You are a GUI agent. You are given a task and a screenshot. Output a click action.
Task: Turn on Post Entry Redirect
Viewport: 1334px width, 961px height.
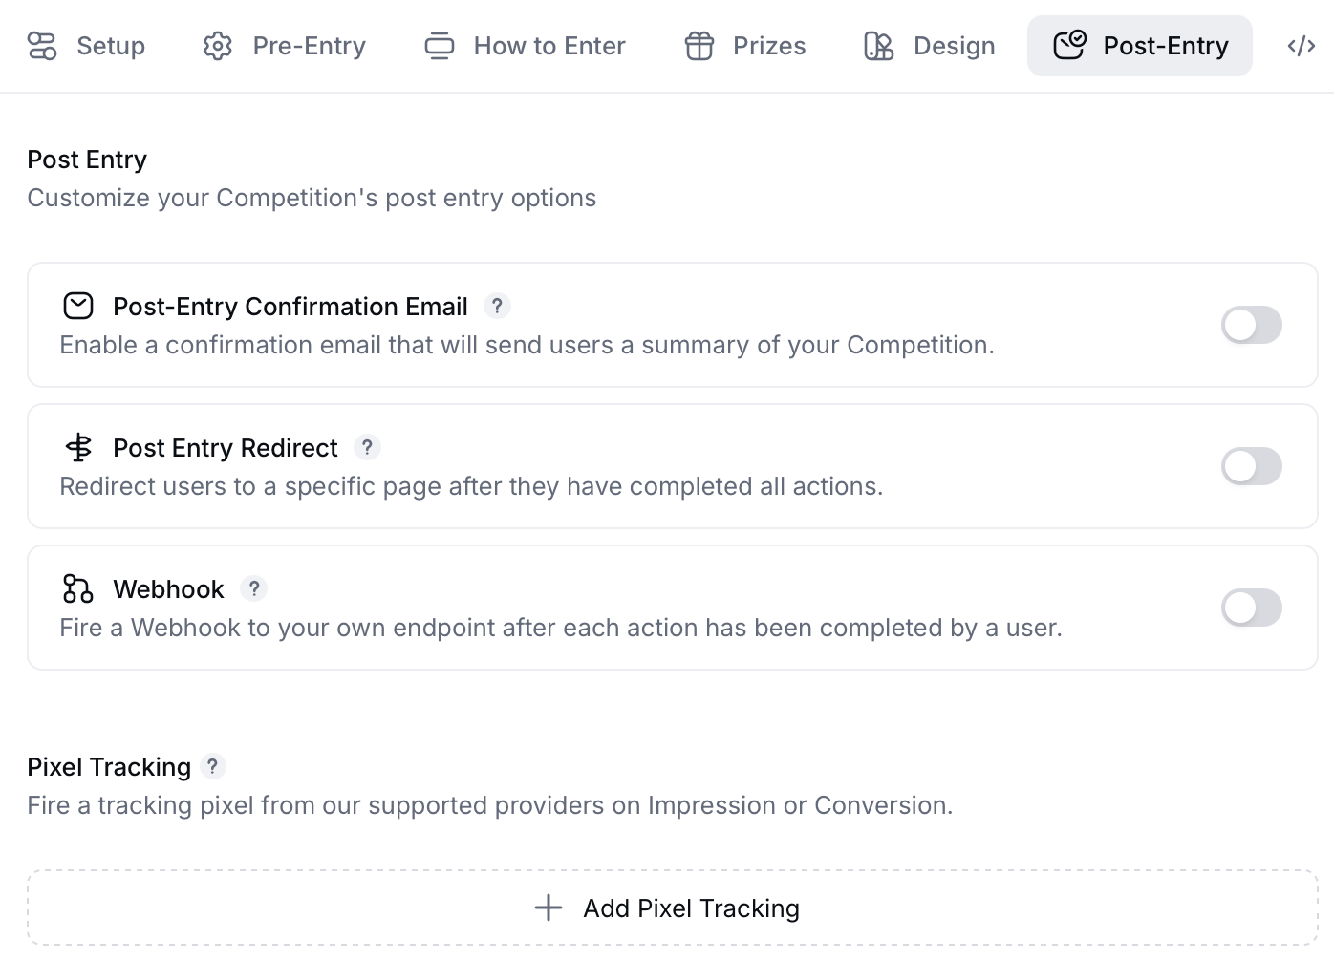pyautogui.click(x=1252, y=466)
